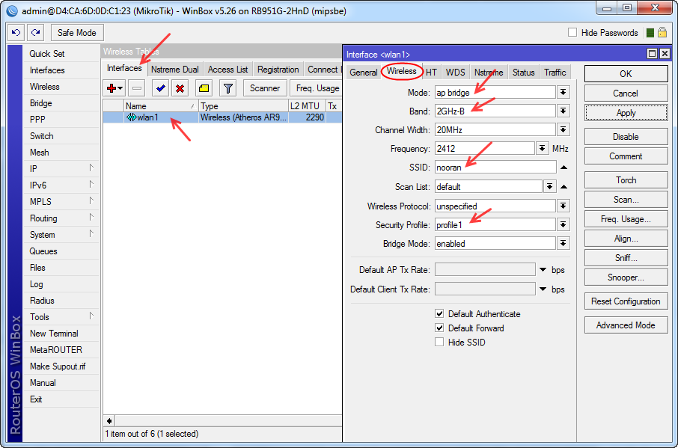Uncheck Default Forward
Image resolution: width=678 pixels, height=448 pixels.
pyautogui.click(x=439, y=328)
